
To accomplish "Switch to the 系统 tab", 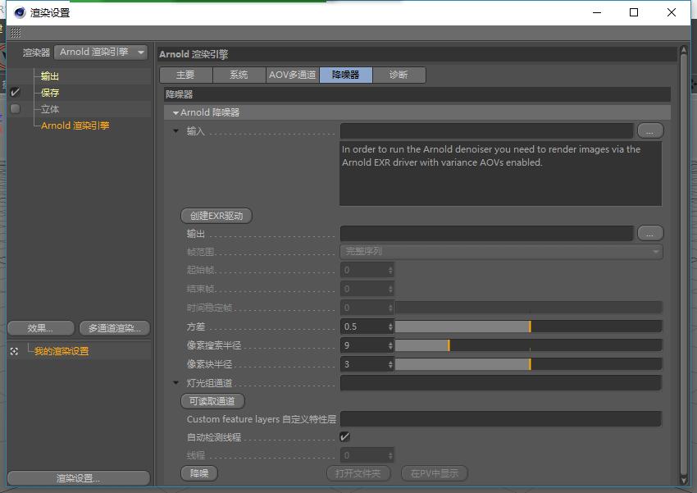I will [239, 75].
